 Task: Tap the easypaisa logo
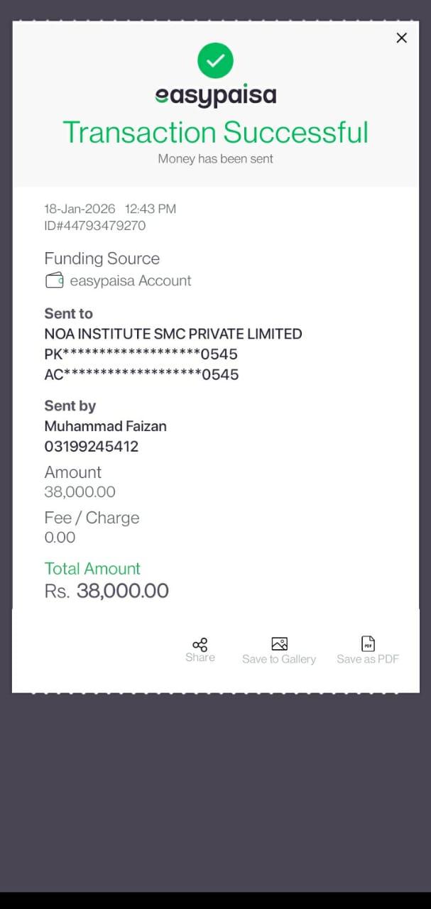point(215,96)
